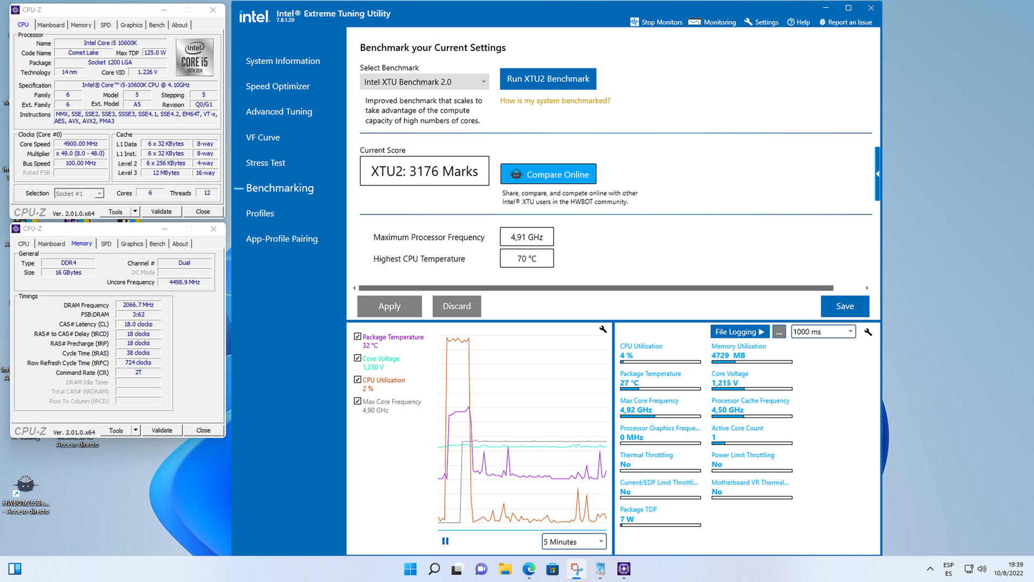Click wrench icon beside the 1000 ms dropdown

868,332
